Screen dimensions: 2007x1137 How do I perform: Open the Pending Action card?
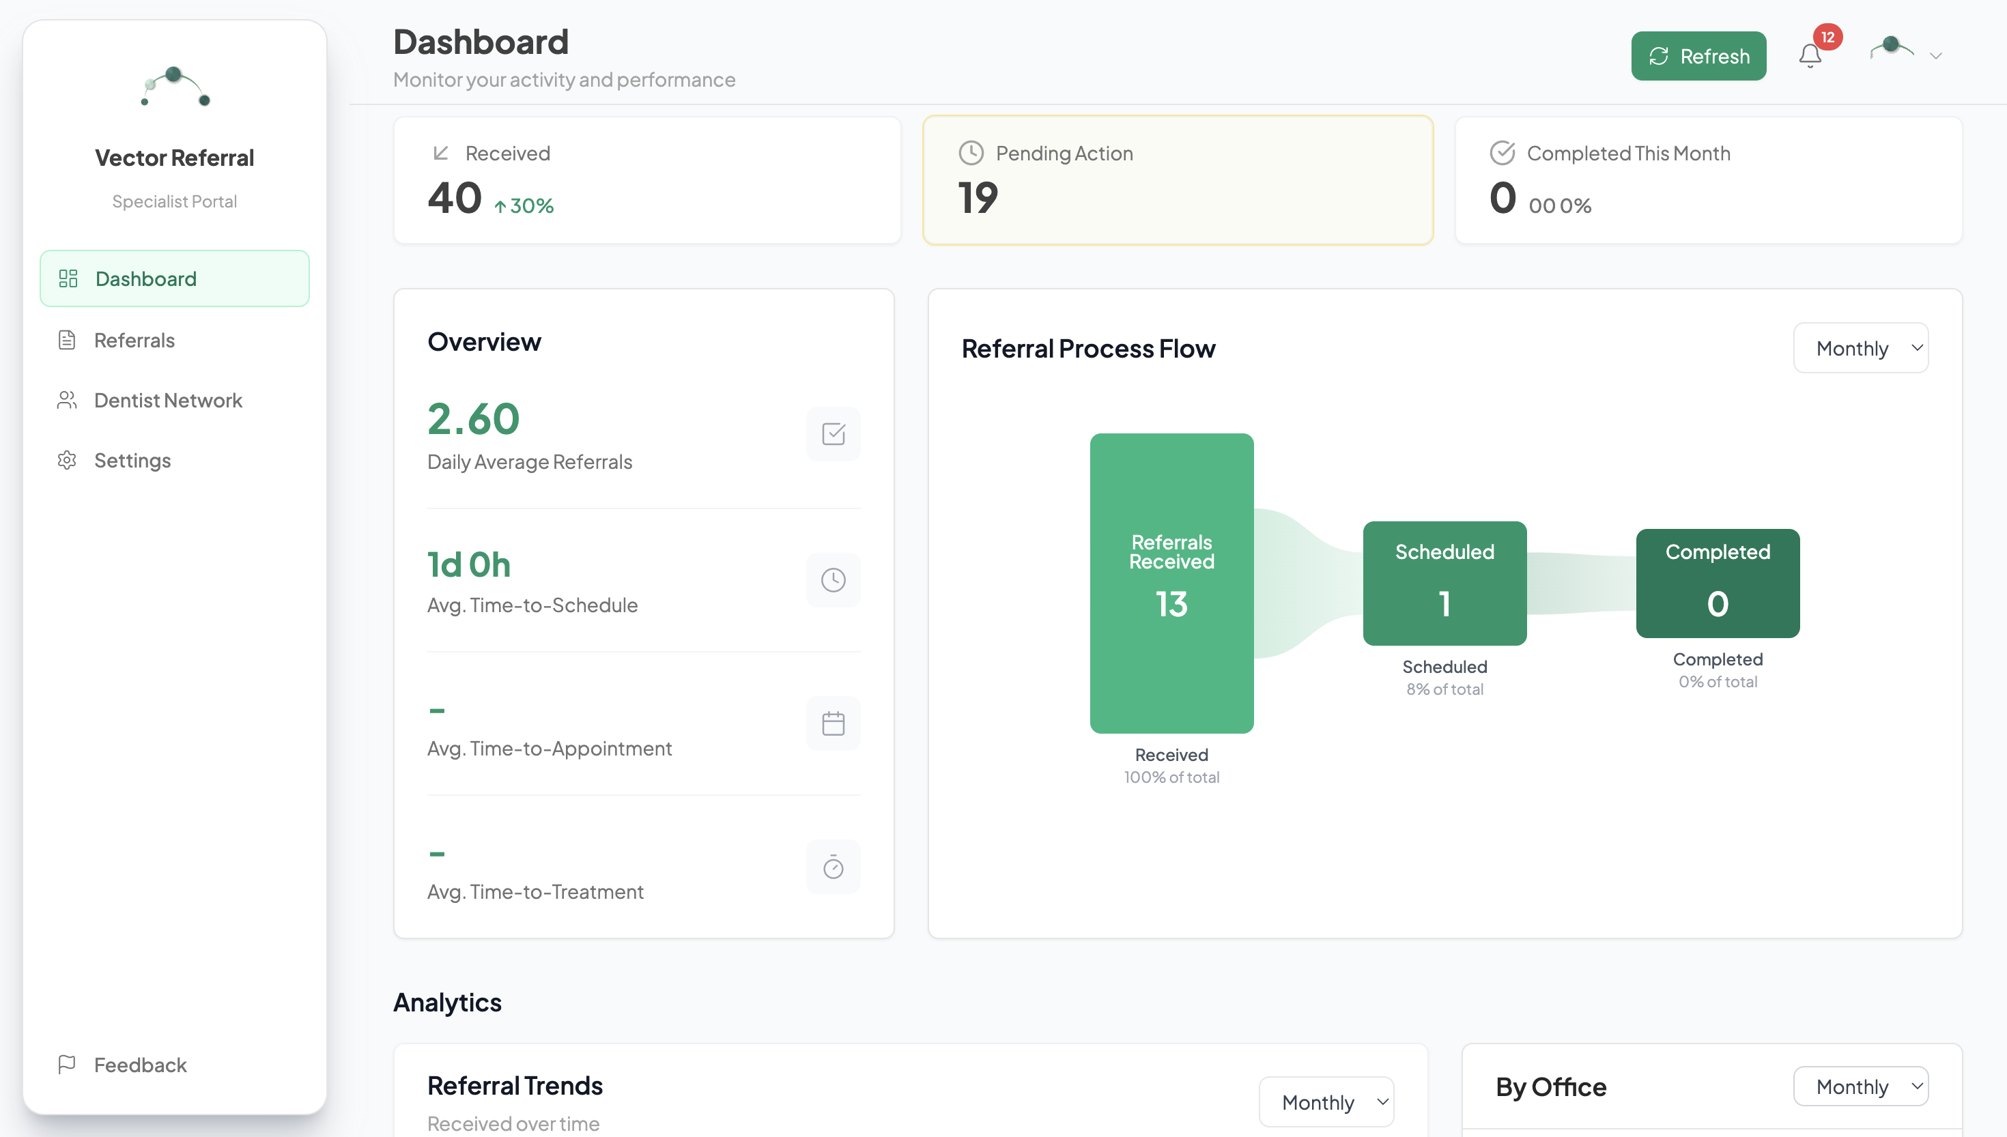[1178, 179]
